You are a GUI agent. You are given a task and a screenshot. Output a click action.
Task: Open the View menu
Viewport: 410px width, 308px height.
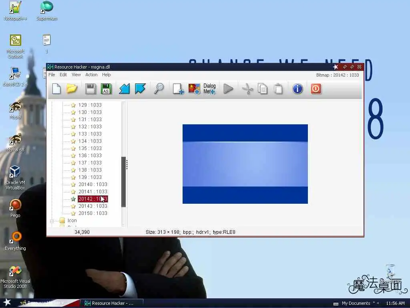[x=76, y=75]
